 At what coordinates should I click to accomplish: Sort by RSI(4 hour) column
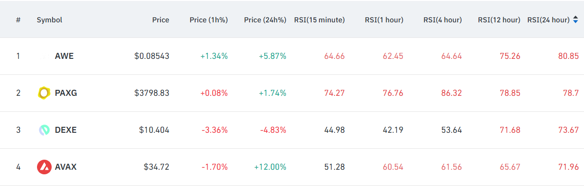pos(442,20)
